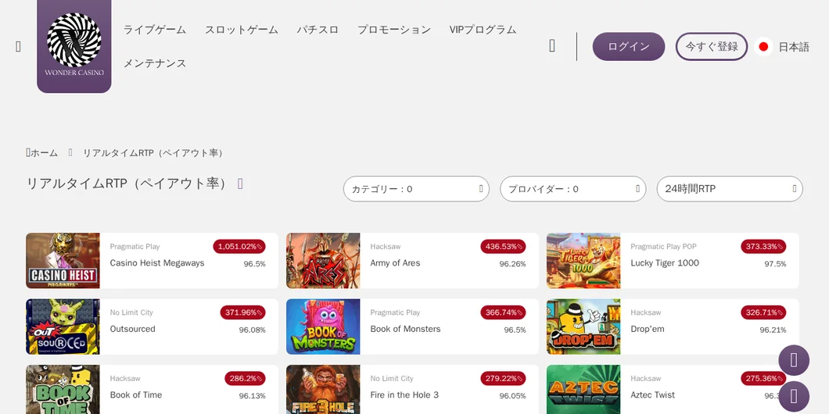Open the パチスロ menu

[x=318, y=30]
